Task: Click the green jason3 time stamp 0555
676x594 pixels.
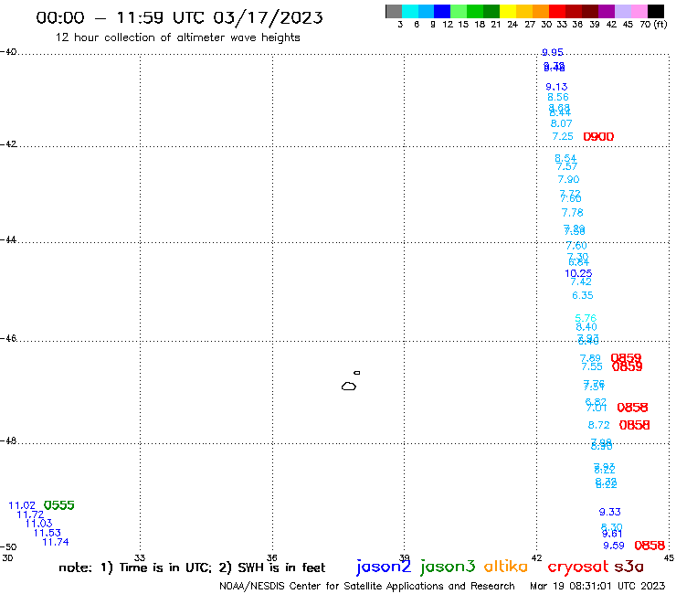Action: [x=59, y=505]
